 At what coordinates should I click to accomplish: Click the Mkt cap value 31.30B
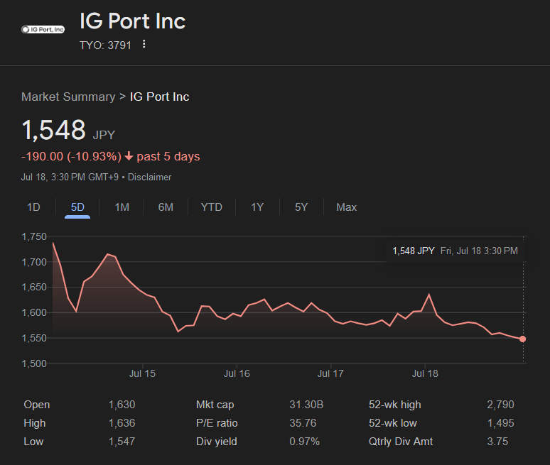(306, 405)
